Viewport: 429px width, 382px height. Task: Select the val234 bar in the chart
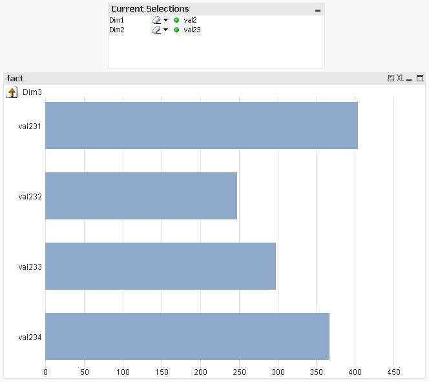coord(187,336)
